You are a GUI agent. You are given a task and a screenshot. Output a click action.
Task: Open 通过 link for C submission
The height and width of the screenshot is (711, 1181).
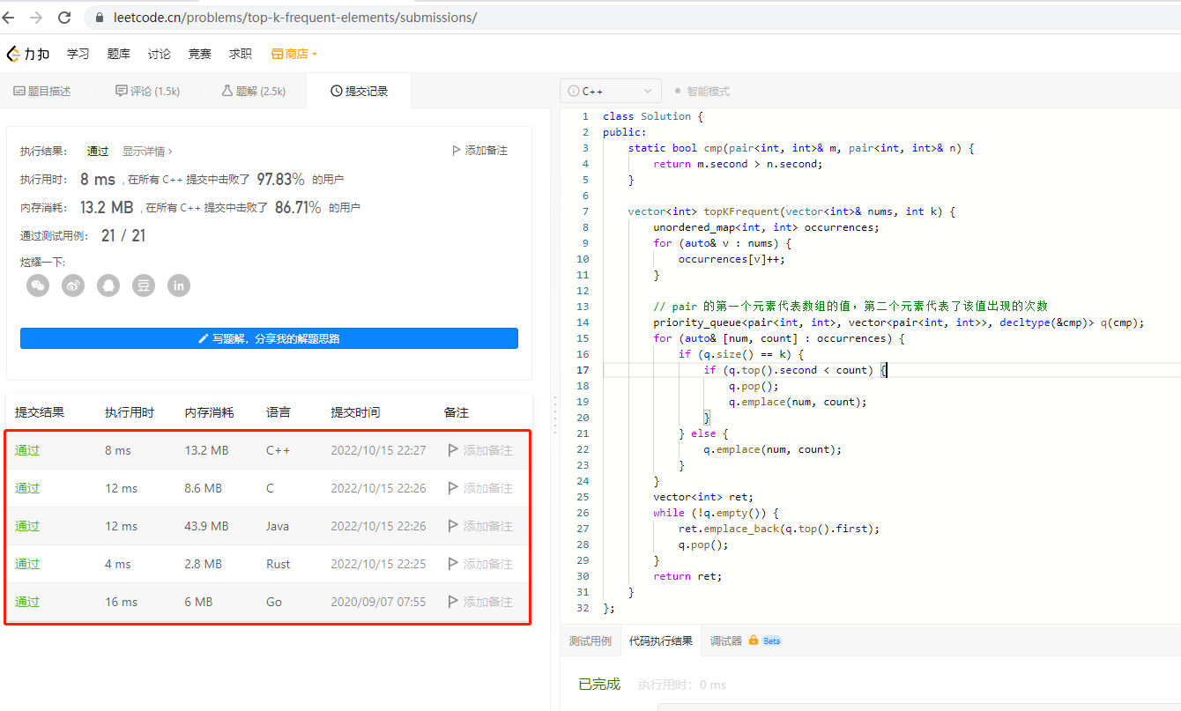tap(27, 488)
